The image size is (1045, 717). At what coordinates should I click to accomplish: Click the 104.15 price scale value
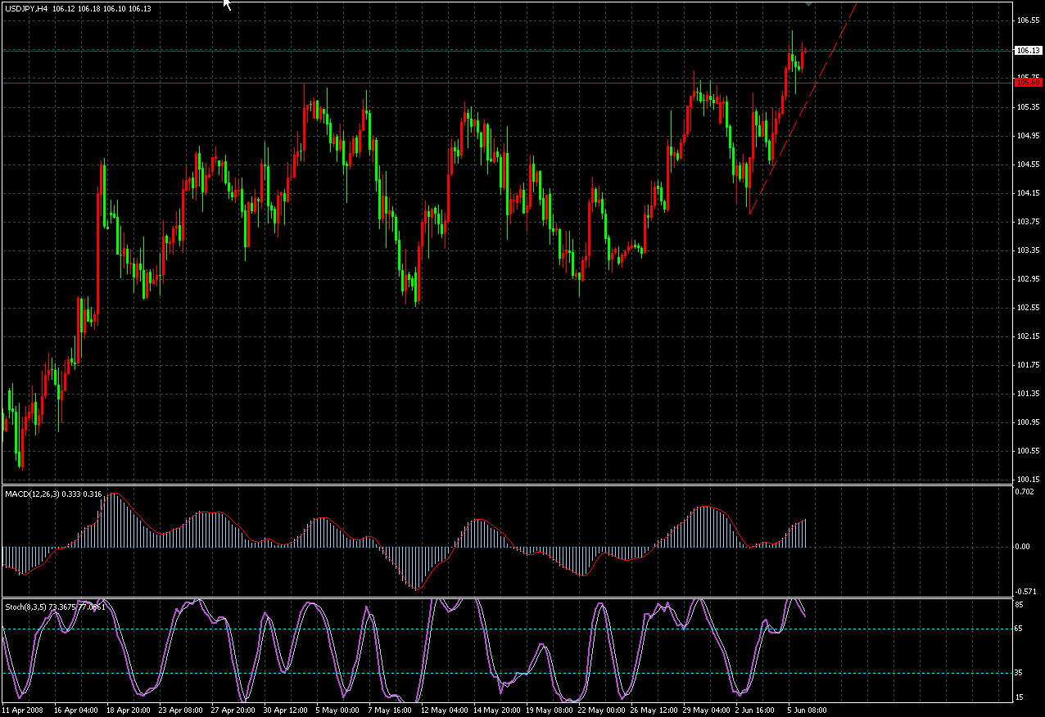coord(1028,192)
